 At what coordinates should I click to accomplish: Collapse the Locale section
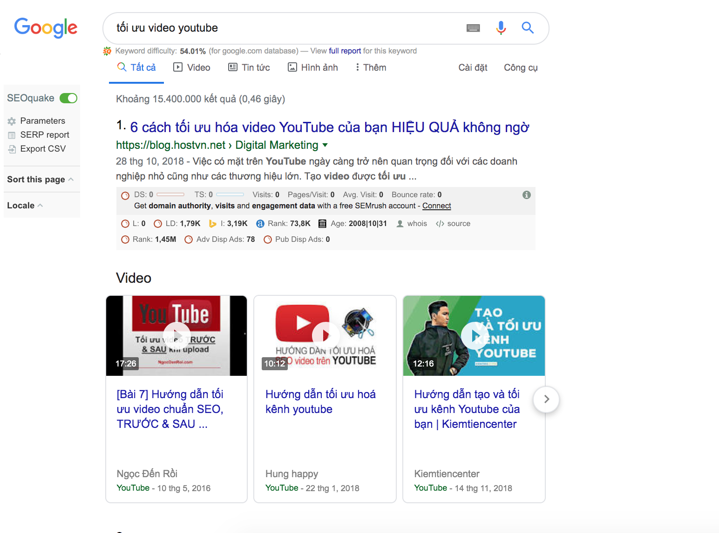click(40, 206)
